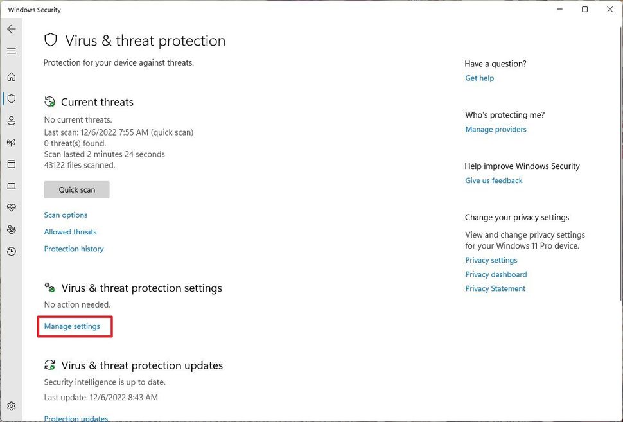Click the Device performance & health icon
The height and width of the screenshot is (422, 623).
pyautogui.click(x=11, y=207)
